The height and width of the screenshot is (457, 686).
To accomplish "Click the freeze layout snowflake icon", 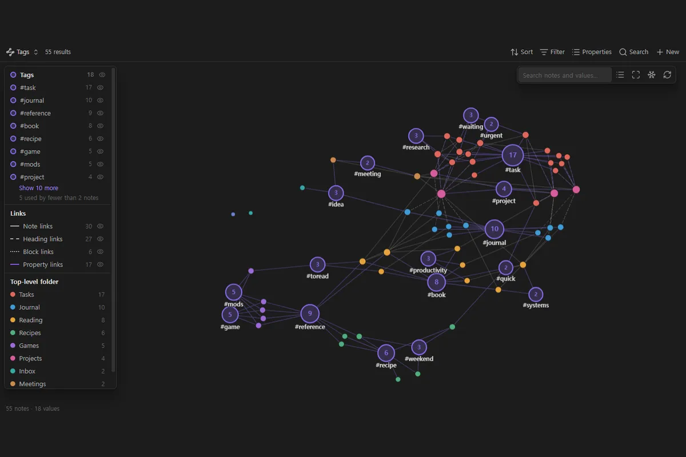I will coord(651,75).
